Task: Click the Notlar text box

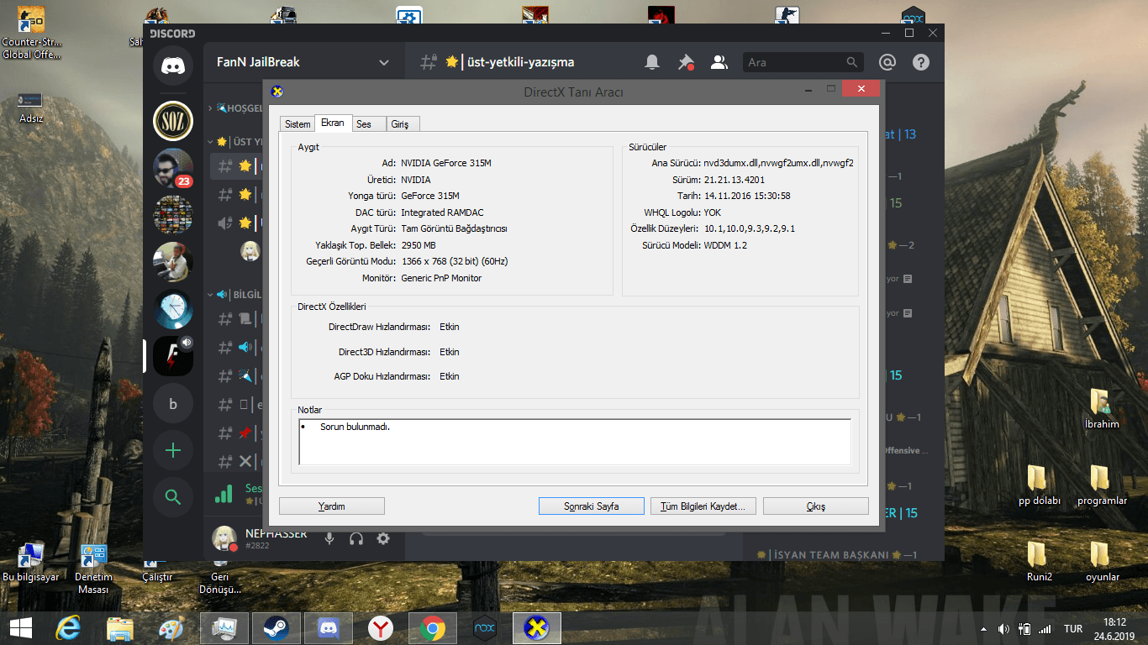Action: (575, 441)
